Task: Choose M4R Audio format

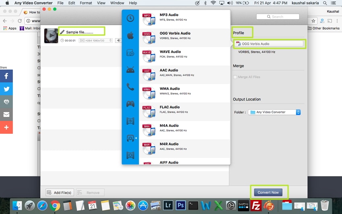Action: pyautogui.click(x=185, y=148)
